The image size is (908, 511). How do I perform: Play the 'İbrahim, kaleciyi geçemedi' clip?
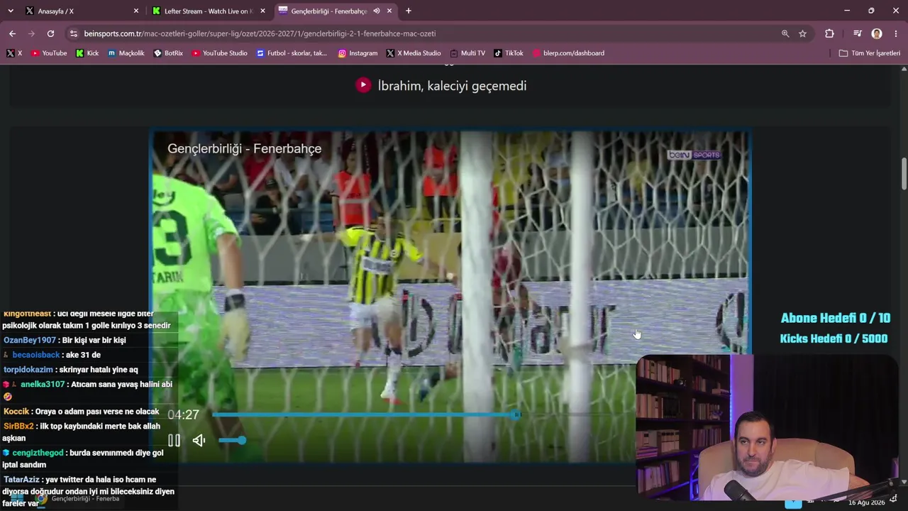363,85
